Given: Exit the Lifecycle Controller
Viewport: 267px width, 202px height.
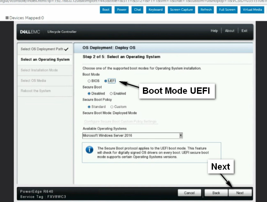Looking at the screenshot, I should pos(244,31).
